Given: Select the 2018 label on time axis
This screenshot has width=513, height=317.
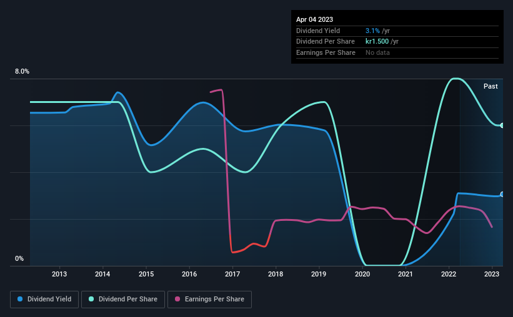Looking at the screenshot, I should pyautogui.click(x=276, y=274).
